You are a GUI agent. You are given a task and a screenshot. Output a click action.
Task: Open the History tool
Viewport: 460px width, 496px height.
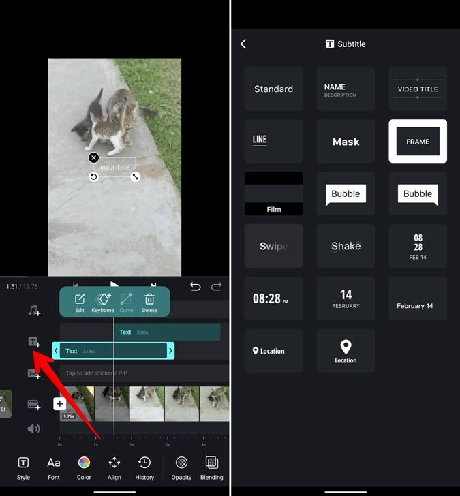[144, 469]
